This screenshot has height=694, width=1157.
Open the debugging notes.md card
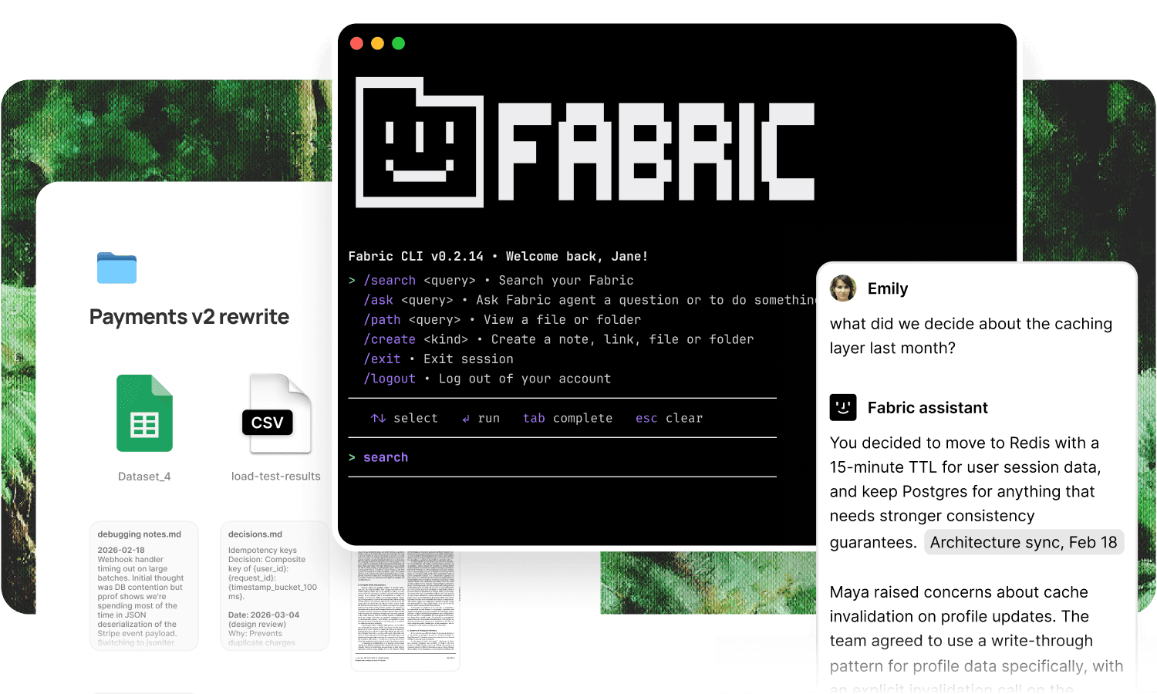[x=144, y=586]
